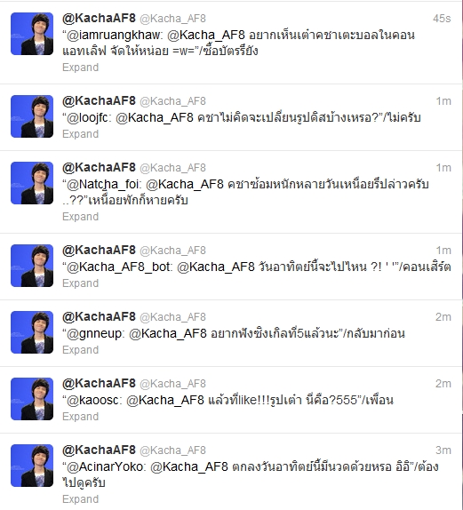This screenshot has height=510, width=463.
Task: Open @Kacha_AF8_bot mention link
Action: 119,267
